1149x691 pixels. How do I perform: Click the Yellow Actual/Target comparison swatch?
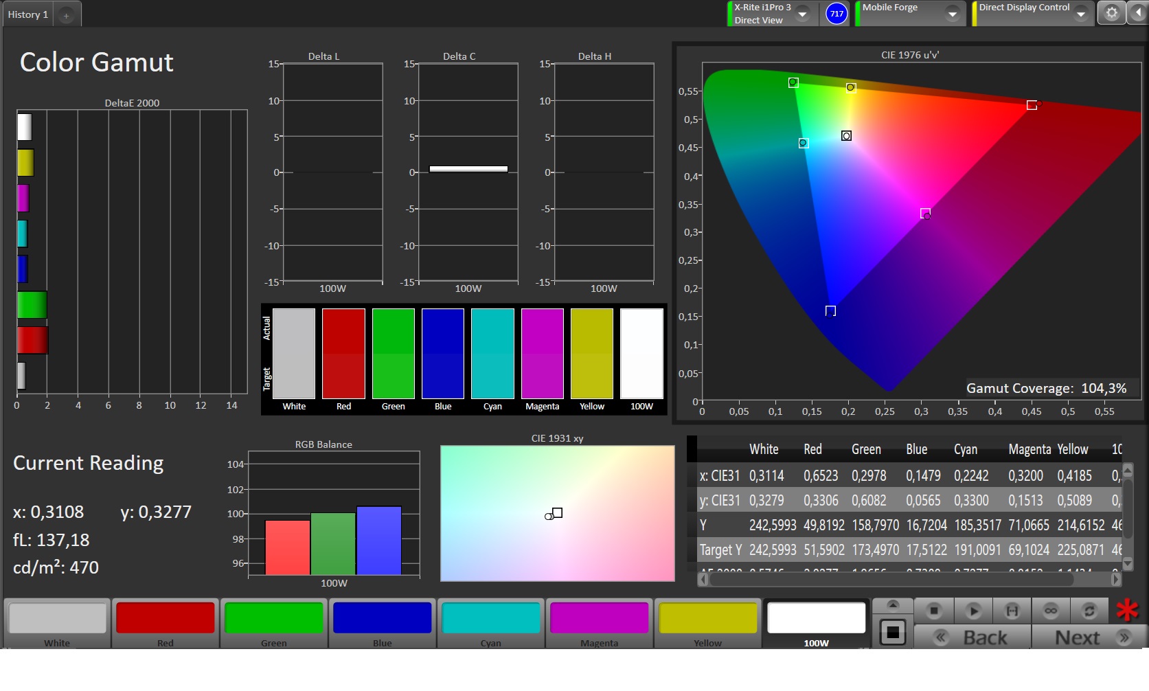click(592, 353)
